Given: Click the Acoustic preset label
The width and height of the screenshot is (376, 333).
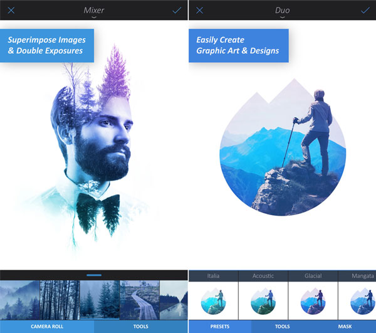Looking at the screenshot, I should (x=263, y=276).
